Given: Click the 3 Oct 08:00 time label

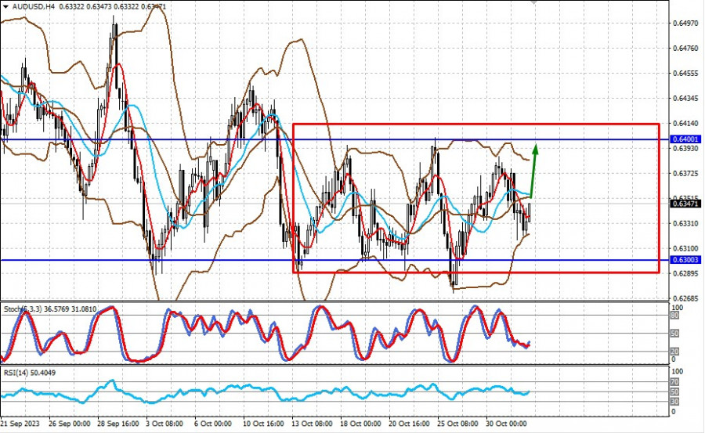Looking at the screenshot, I should [x=164, y=424].
